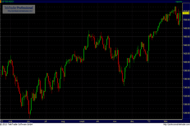Screen dimensions: 190x126
Task: Click the 1400.00 level on price axis
Action: coord(186,62)
